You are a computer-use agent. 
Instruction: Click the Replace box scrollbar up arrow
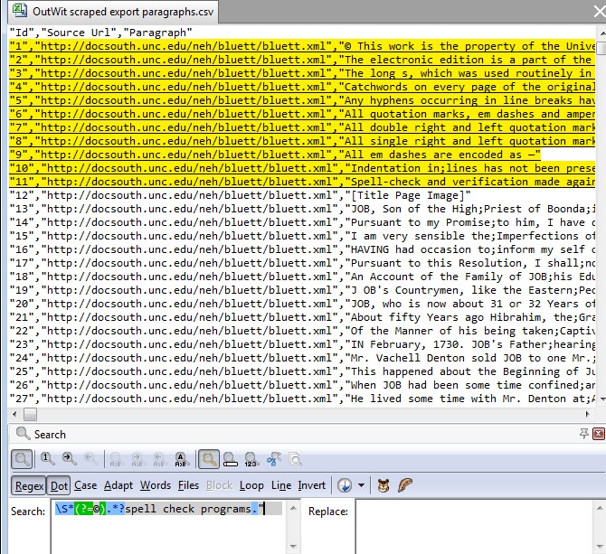coord(600,508)
